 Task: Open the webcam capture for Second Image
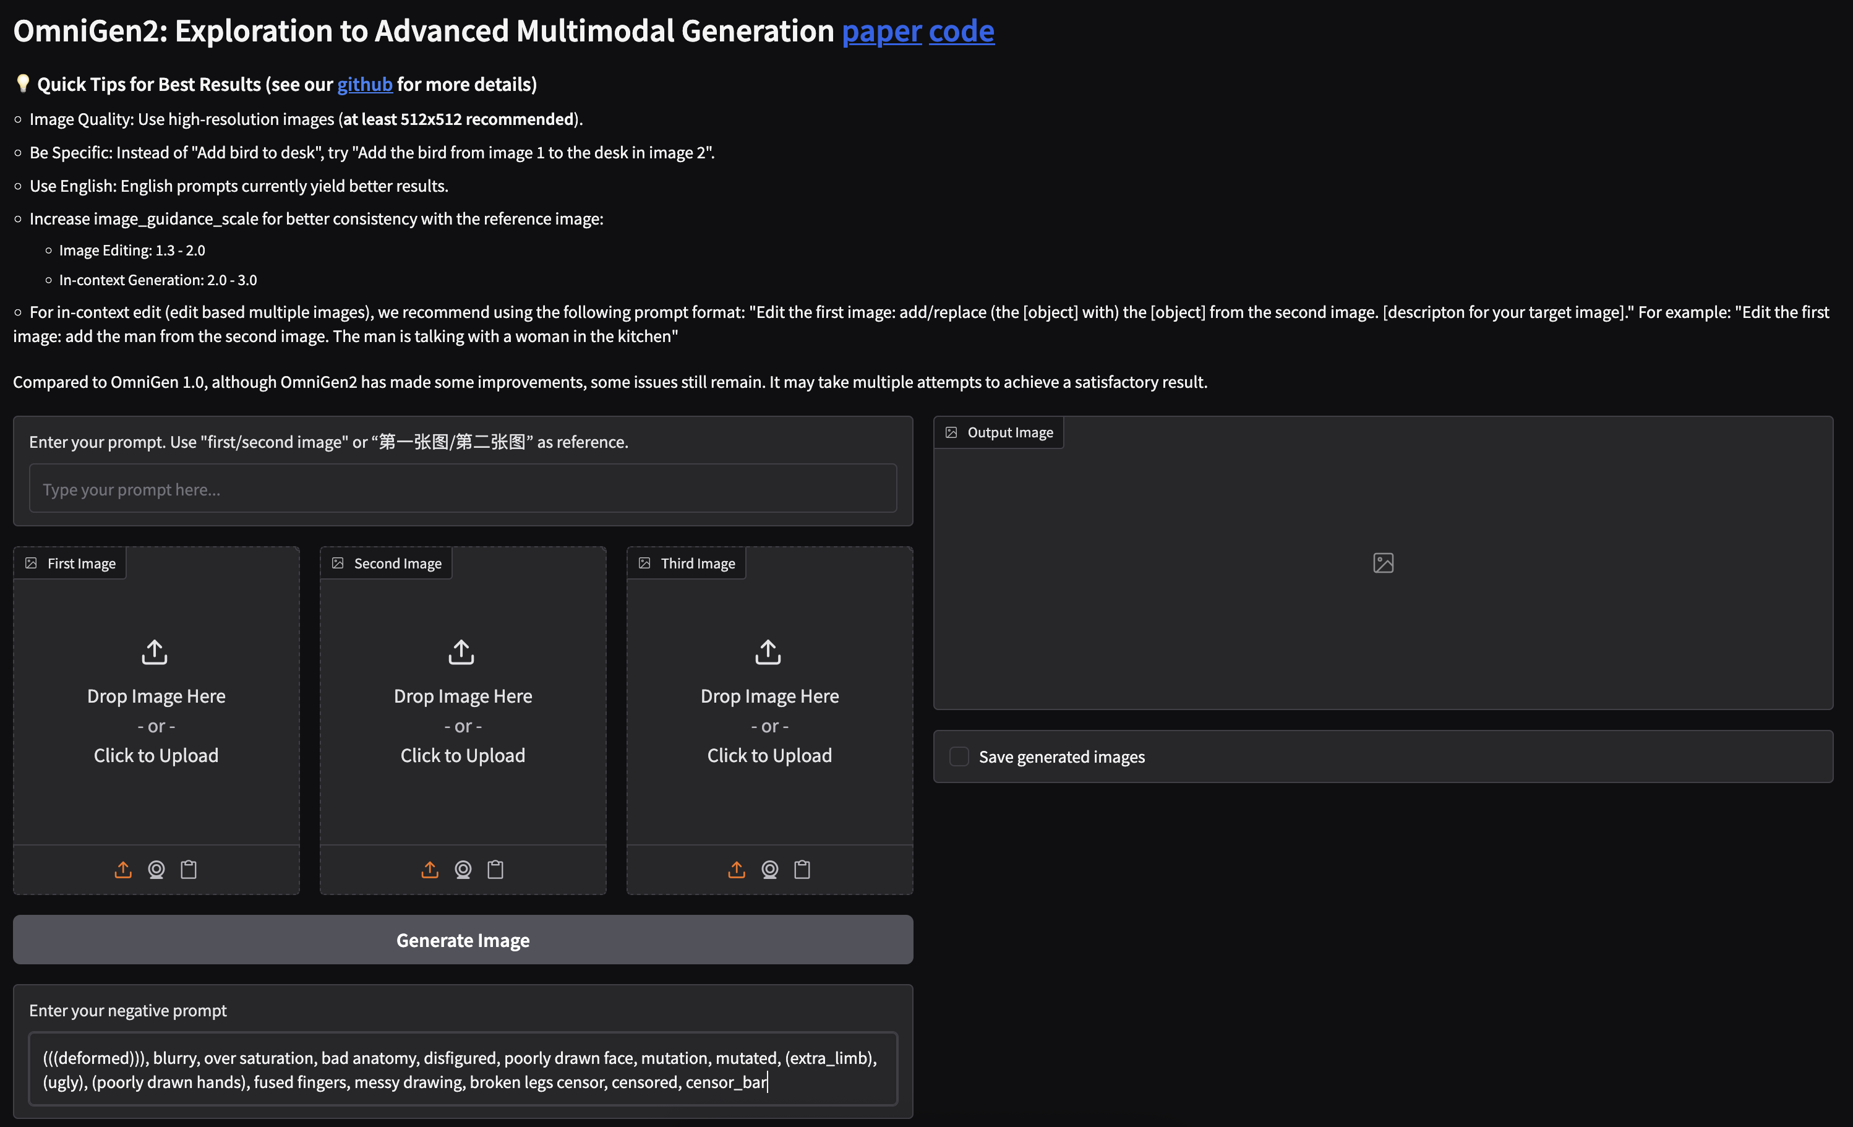[463, 870]
